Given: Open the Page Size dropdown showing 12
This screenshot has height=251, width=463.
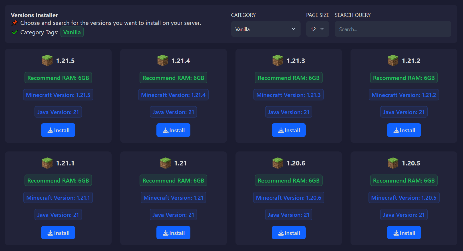Looking at the screenshot, I should [x=318, y=29].
